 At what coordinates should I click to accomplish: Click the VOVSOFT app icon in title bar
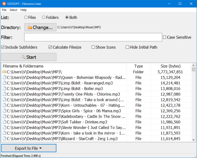click(x=4, y=4)
